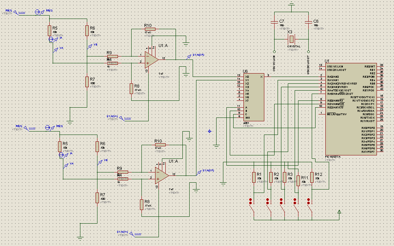The height and width of the screenshot is (246, 394).
Task: Click the X7 pin label on U6
Action: (247, 100)
